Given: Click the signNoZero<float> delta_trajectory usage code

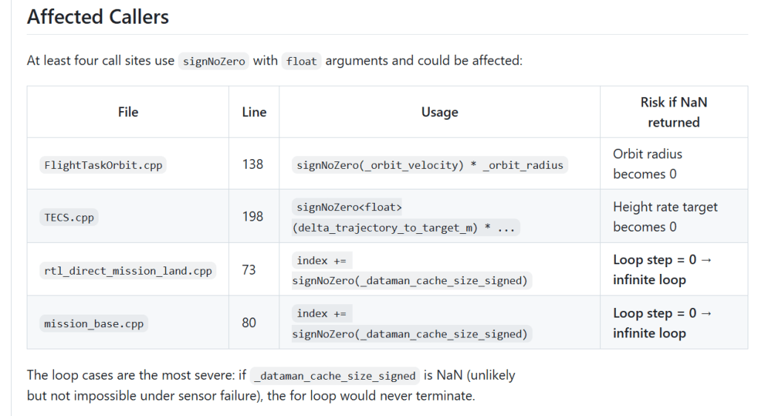Looking at the screenshot, I should [x=405, y=218].
